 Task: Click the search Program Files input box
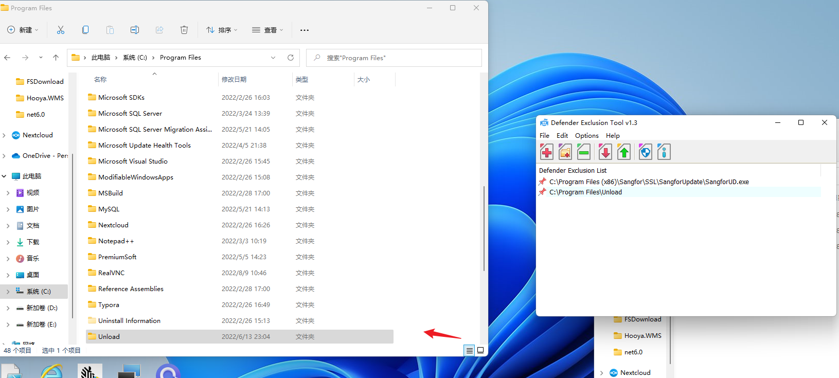coord(396,58)
